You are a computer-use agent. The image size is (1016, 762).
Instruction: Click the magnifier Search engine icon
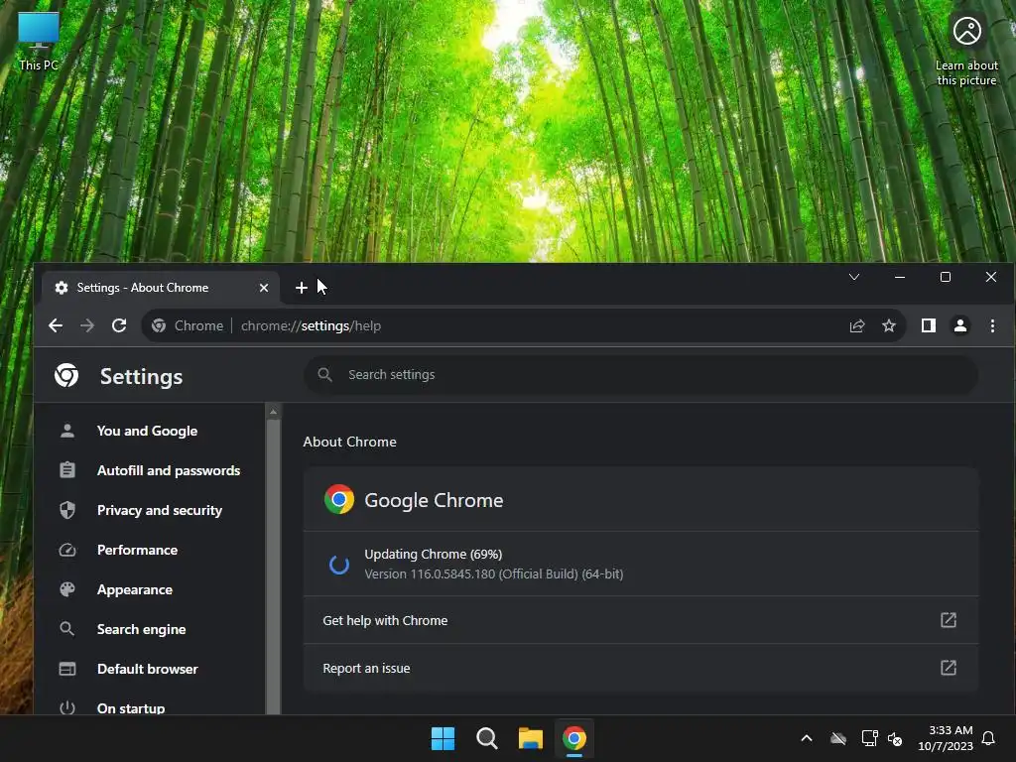pyautogui.click(x=67, y=629)
